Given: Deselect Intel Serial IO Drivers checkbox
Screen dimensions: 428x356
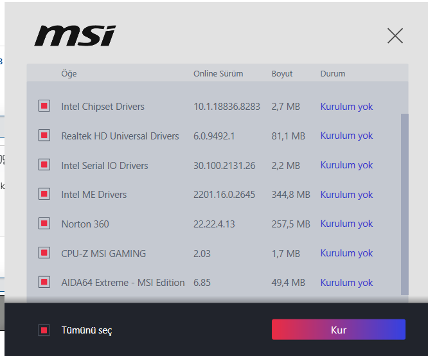Looking at the screenshot, I should (44, 165).
